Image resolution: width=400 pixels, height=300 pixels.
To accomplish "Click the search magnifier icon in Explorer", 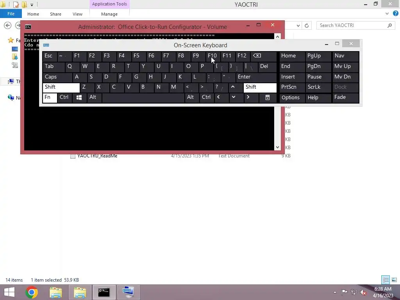I will 389,25.
